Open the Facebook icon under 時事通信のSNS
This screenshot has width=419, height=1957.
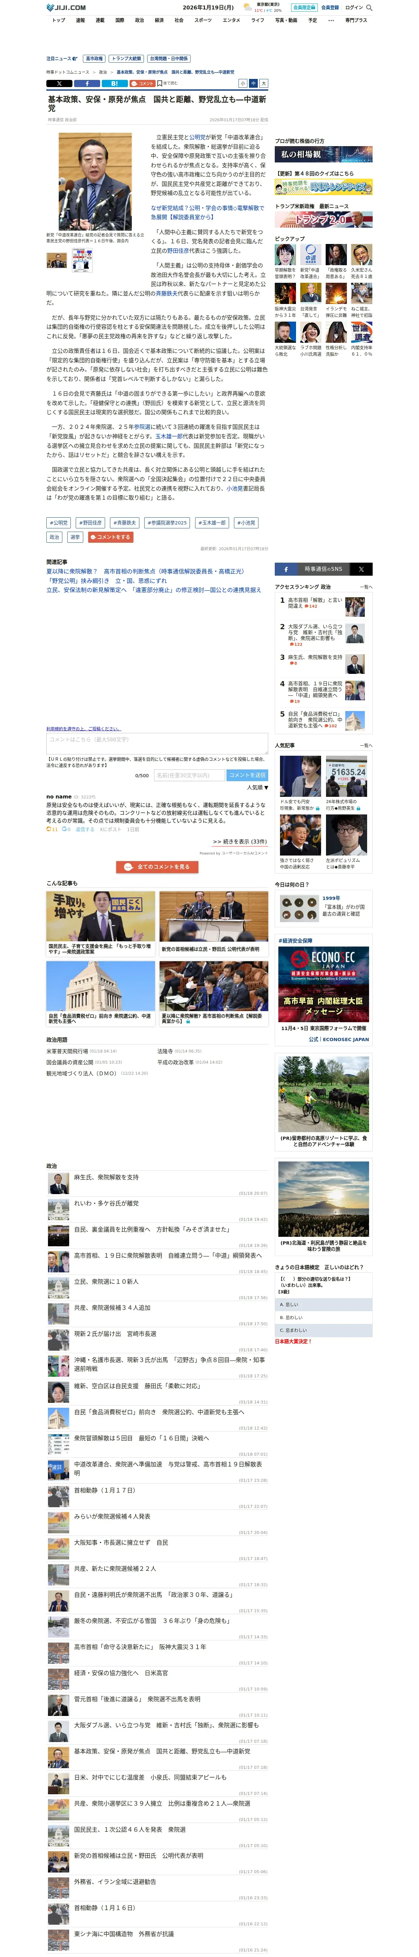coord(286,569)
